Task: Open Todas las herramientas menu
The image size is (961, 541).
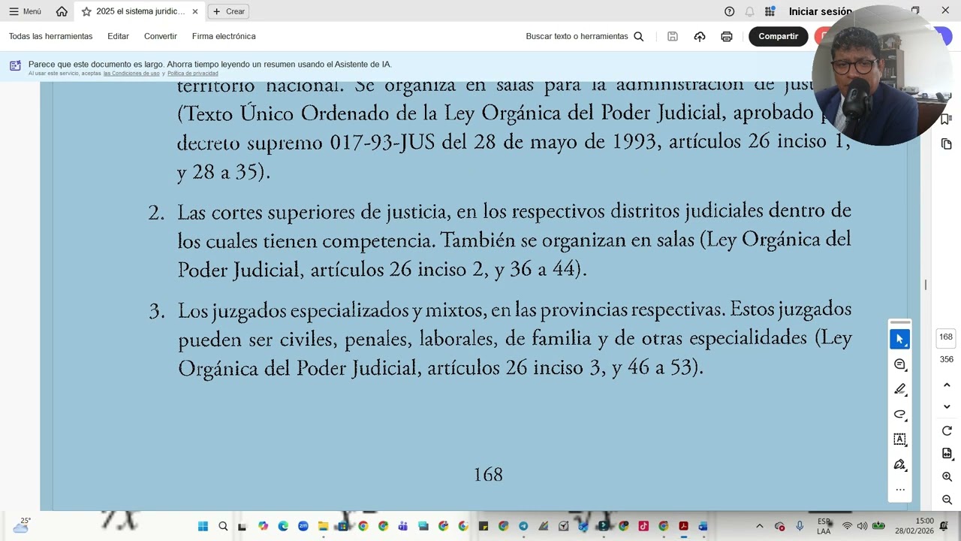Action: 50,36
